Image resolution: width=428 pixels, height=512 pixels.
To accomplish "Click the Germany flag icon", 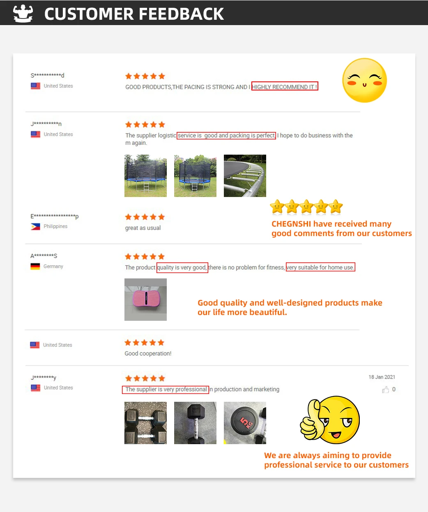I will [35, 266].
